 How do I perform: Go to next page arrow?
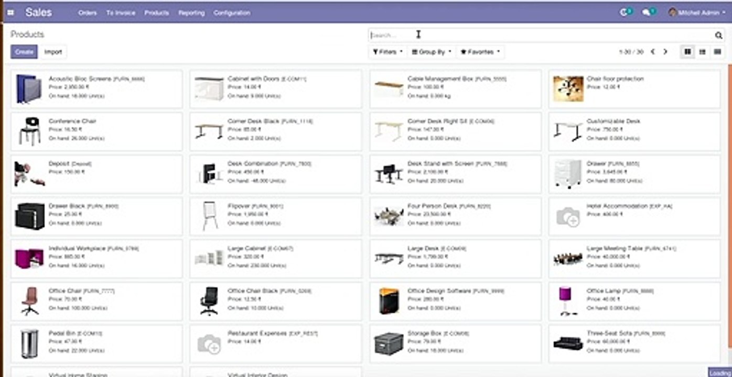(x=665, y=52)
